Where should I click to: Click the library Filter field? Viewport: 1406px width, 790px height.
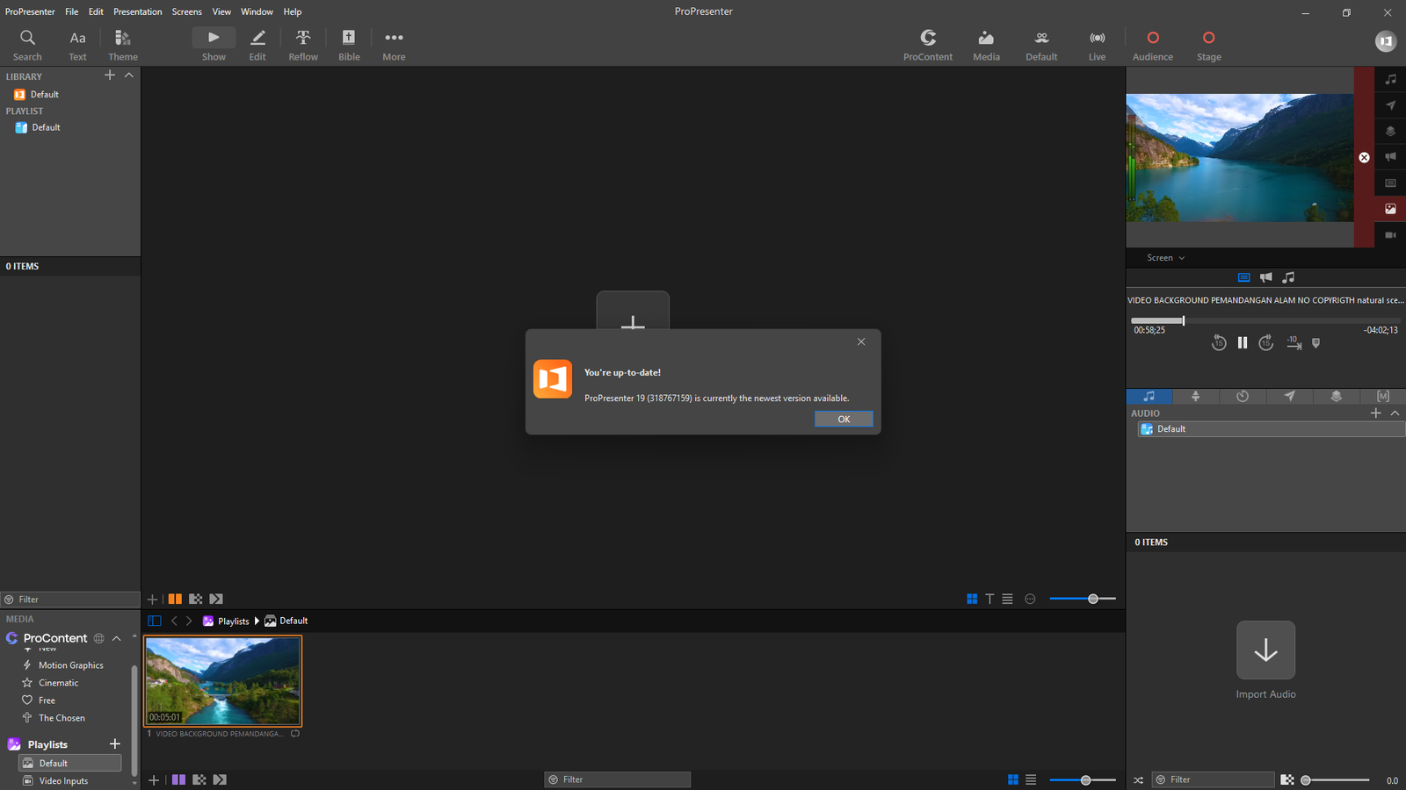(x=70, y=600)
